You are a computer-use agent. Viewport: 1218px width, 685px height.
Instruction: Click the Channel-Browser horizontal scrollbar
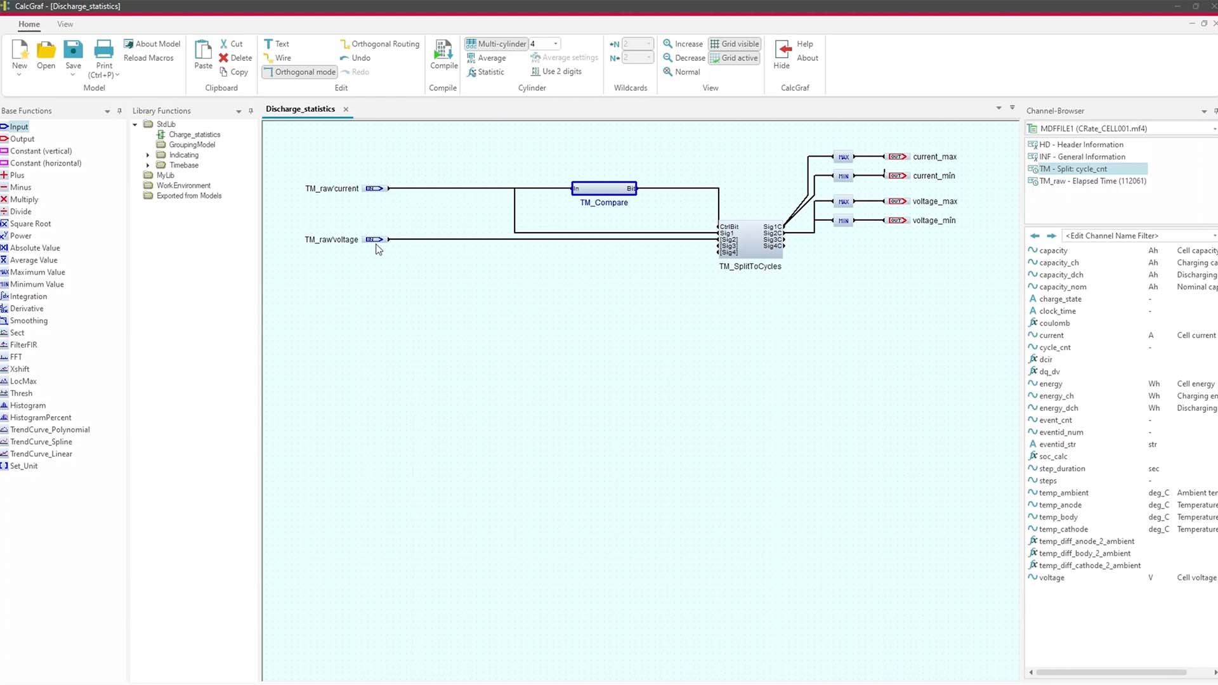click(x=1110, y=672)
